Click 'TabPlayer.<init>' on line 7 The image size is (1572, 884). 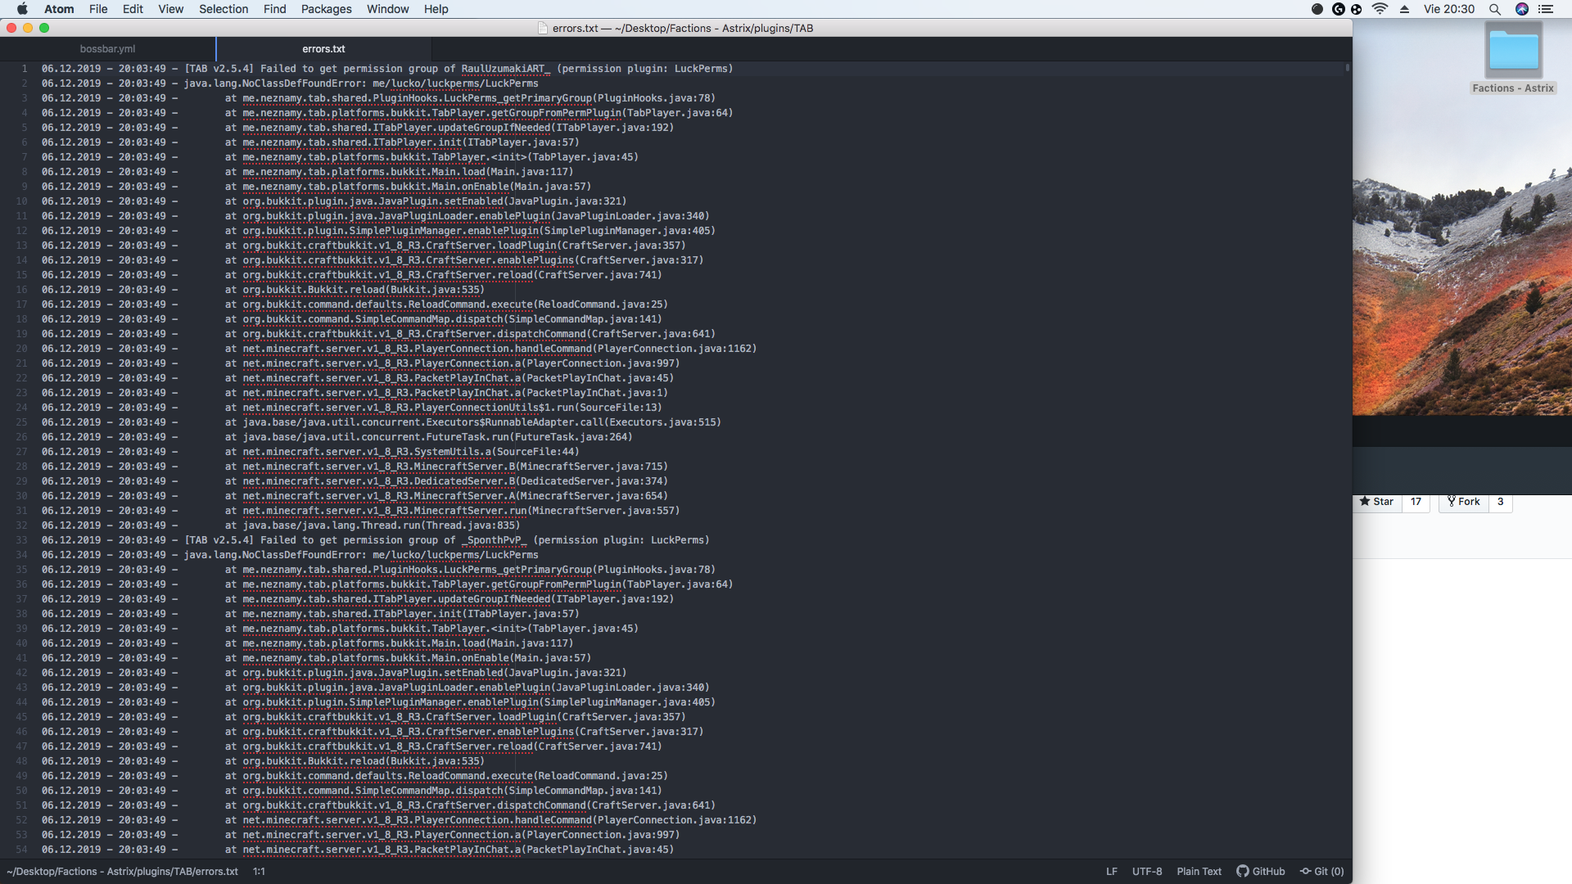(479, 157)
